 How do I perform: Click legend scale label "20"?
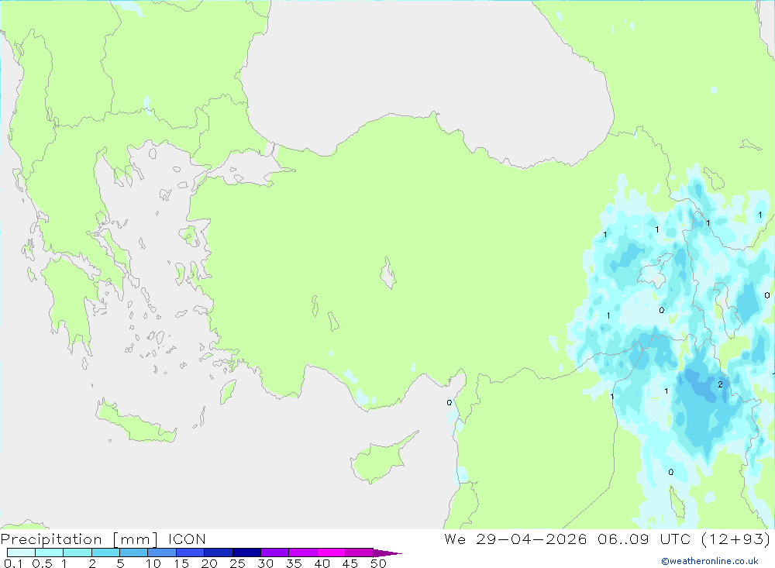tap(209, 563)
